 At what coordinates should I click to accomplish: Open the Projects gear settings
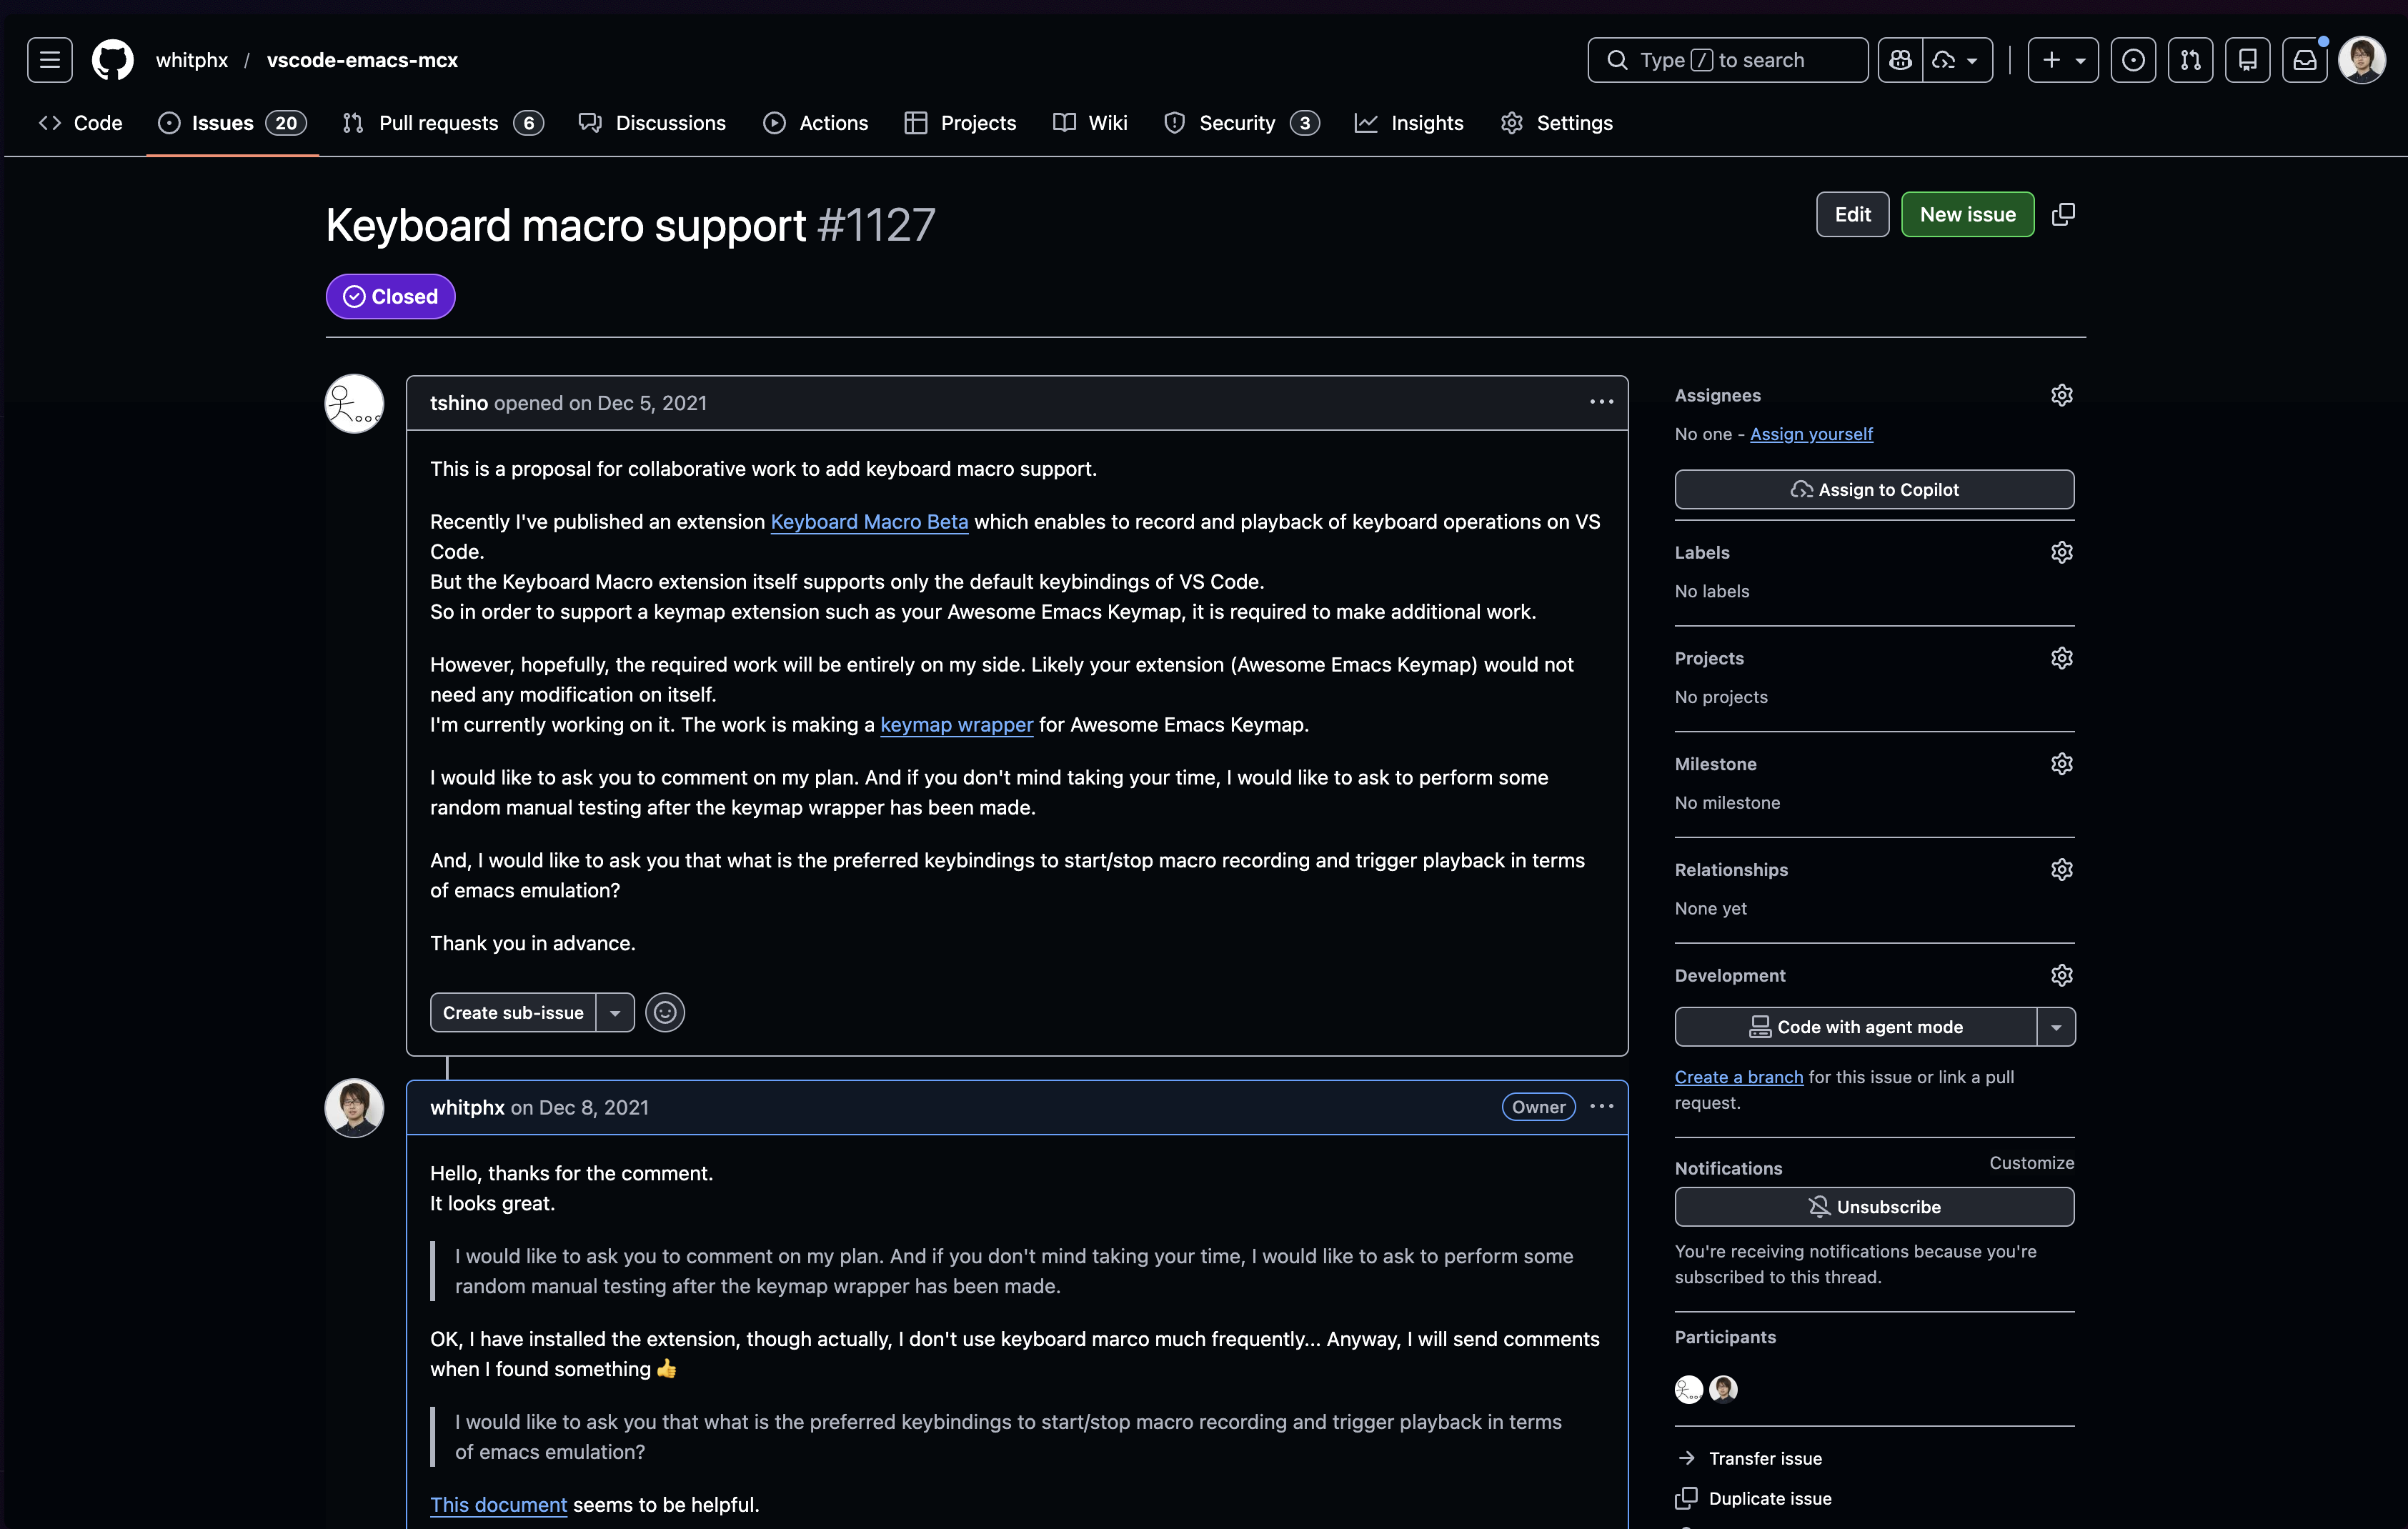(2061, 658)
